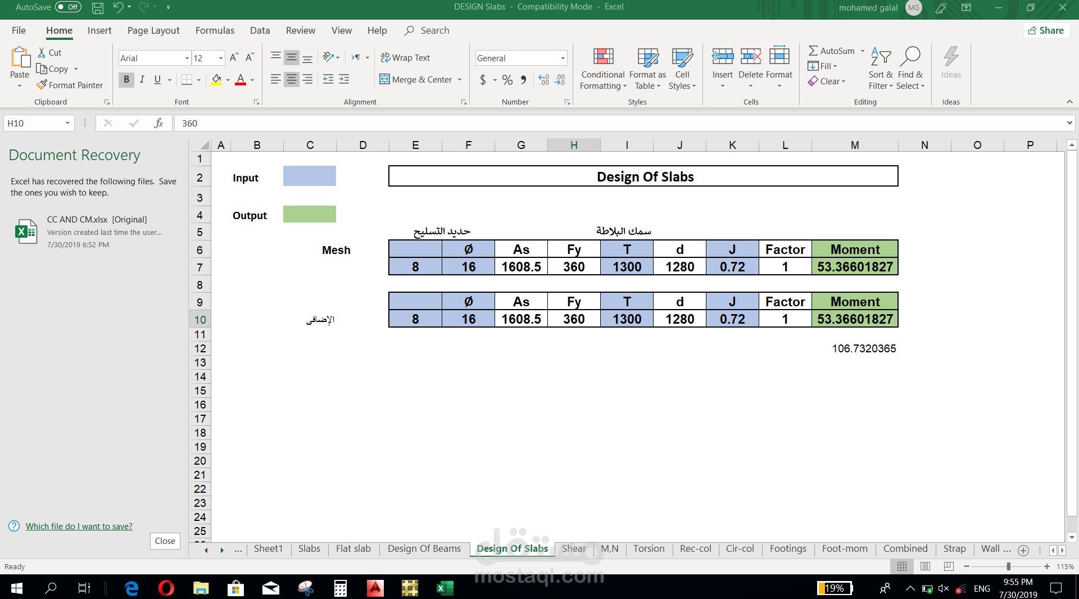Open 'Which file do I want to save?' link

(x=79, y=527)
